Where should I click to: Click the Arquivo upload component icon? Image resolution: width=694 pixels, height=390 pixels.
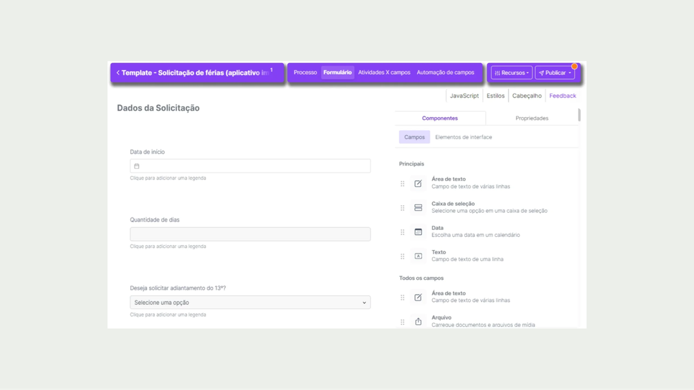[x=418, y=321]
